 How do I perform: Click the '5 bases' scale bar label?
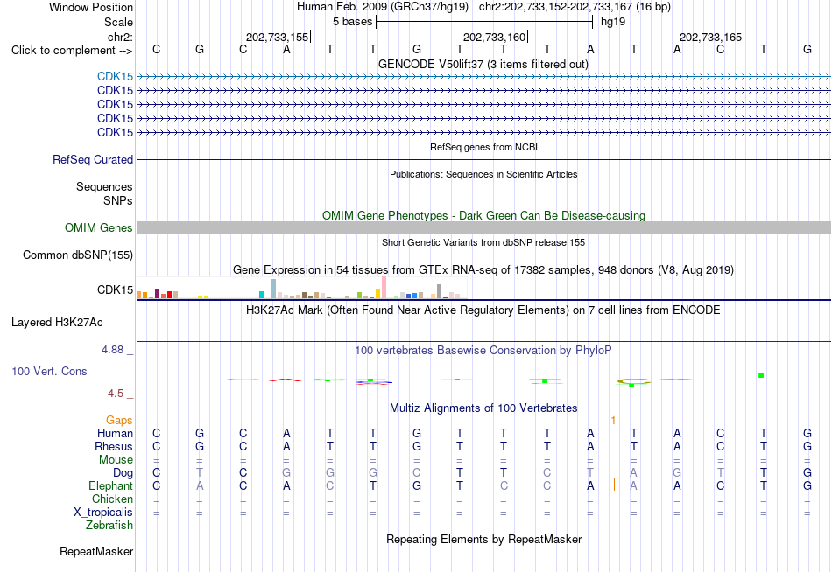tap(352, 22)
